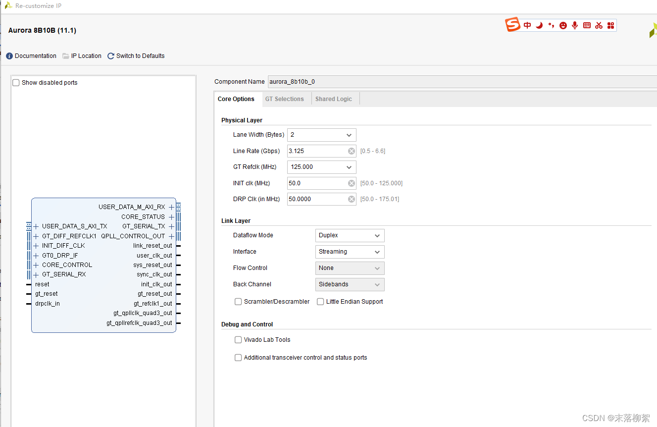Expand the INIT_DIFF_CLK port

point(36,246)
